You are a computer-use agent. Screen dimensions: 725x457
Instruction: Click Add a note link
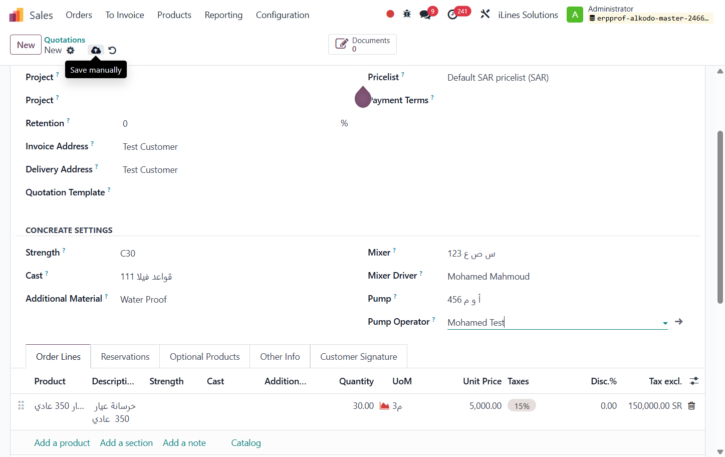(184, 443)
